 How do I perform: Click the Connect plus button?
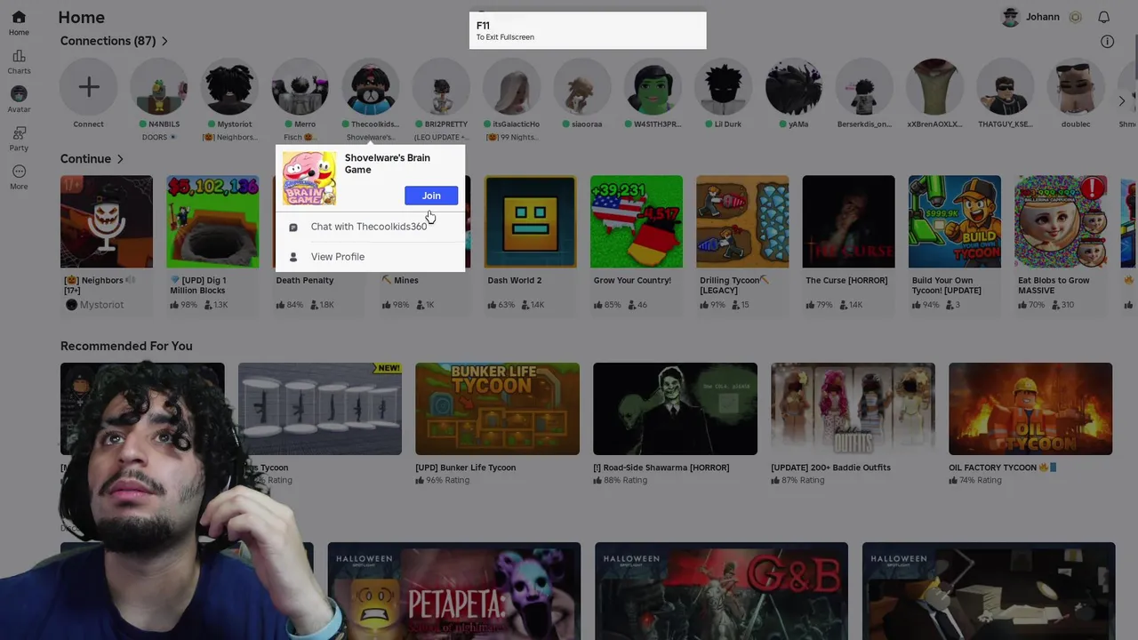(88, 87)
